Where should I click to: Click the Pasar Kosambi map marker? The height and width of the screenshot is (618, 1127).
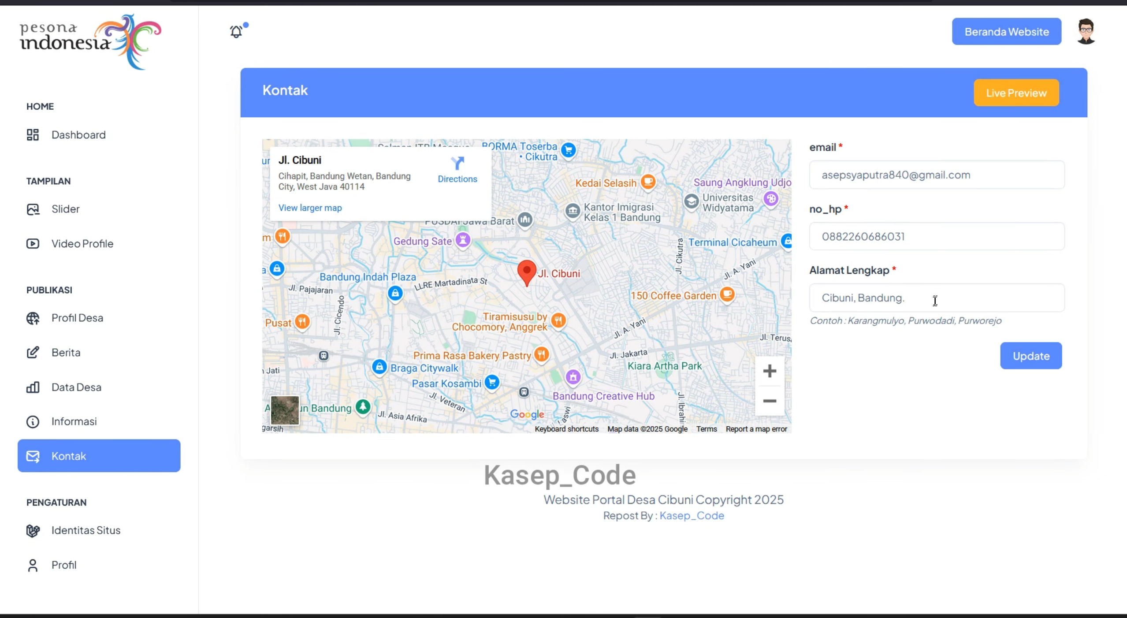pyautogui.click(x=492, y=382)
